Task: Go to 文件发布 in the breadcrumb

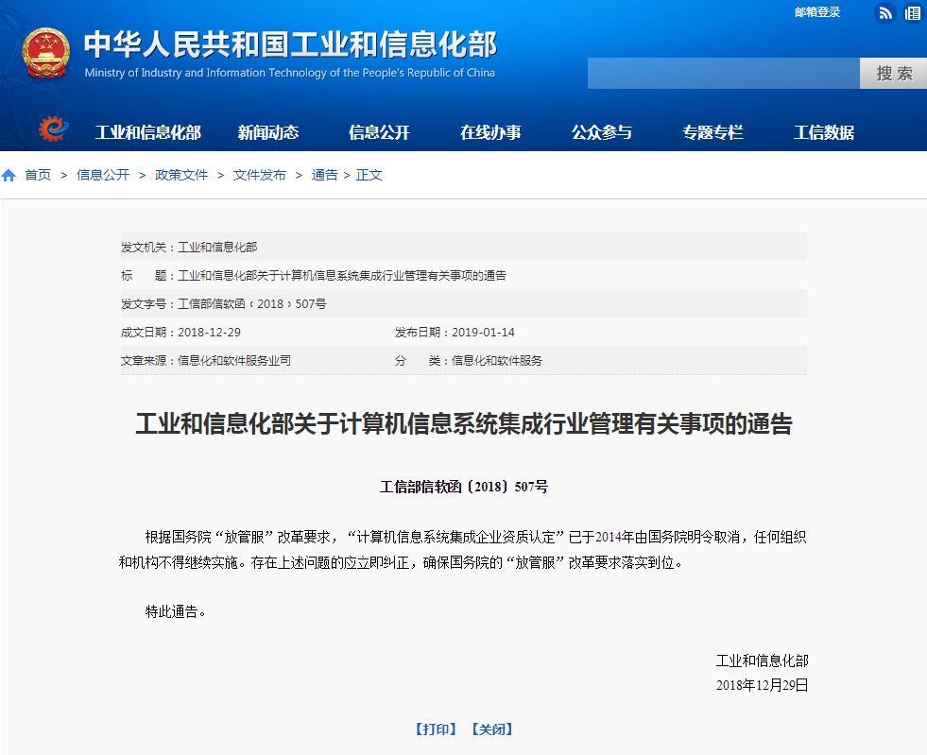Action: point(260,175)
